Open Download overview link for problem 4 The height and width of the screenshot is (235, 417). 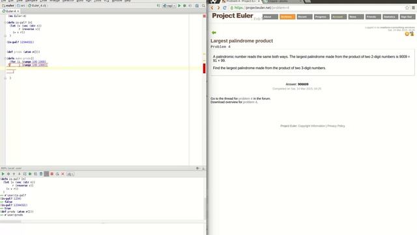click(x=250, y=102)
